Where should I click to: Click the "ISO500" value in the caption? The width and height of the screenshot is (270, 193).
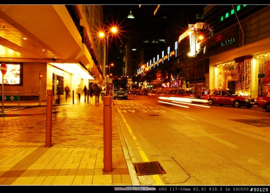(241, 189)
